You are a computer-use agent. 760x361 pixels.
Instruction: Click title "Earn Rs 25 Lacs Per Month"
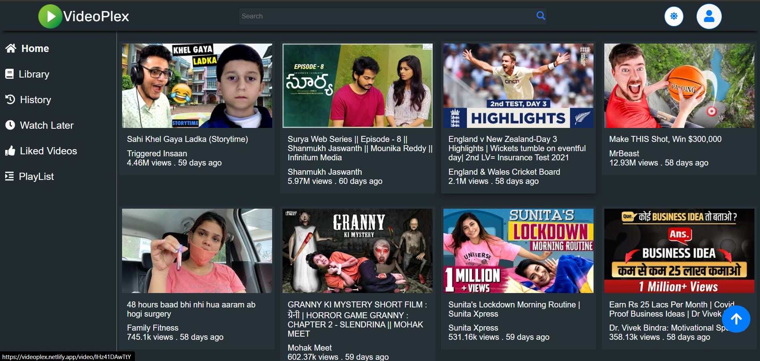672,309
